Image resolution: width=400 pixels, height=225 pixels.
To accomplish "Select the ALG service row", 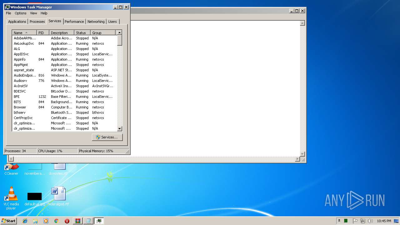I will pyautogui.click(x=64, y=49).
